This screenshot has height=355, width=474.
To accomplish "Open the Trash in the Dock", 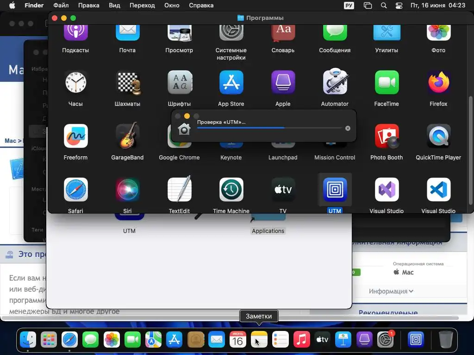I will pyautogui.click(x=446, y=339).
